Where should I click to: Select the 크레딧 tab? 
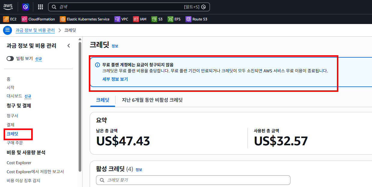pos(102,100)
